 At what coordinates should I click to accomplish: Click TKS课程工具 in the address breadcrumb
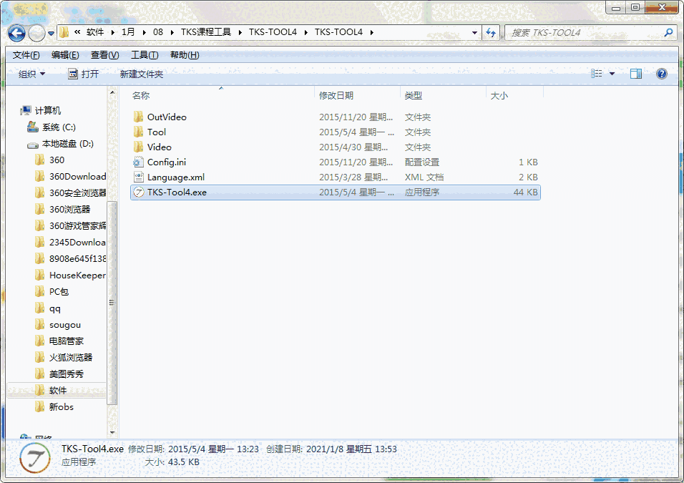click(x=206, y=32)
